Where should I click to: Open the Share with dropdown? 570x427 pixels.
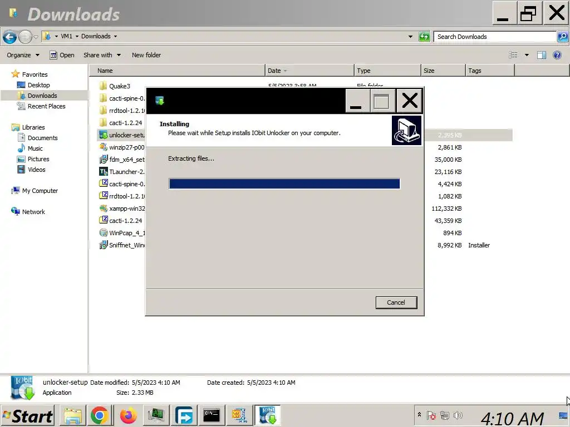102,55
